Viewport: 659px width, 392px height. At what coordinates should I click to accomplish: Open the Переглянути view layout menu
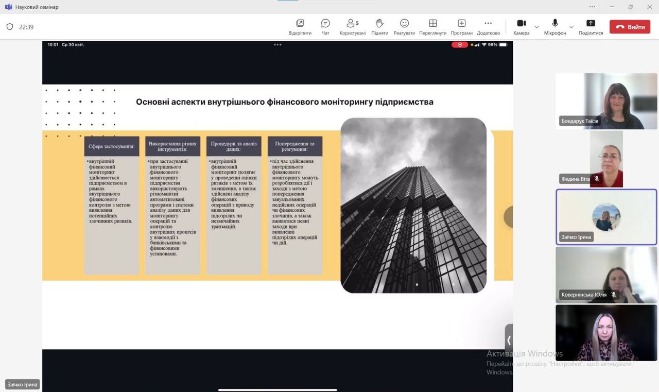point(432,27)
